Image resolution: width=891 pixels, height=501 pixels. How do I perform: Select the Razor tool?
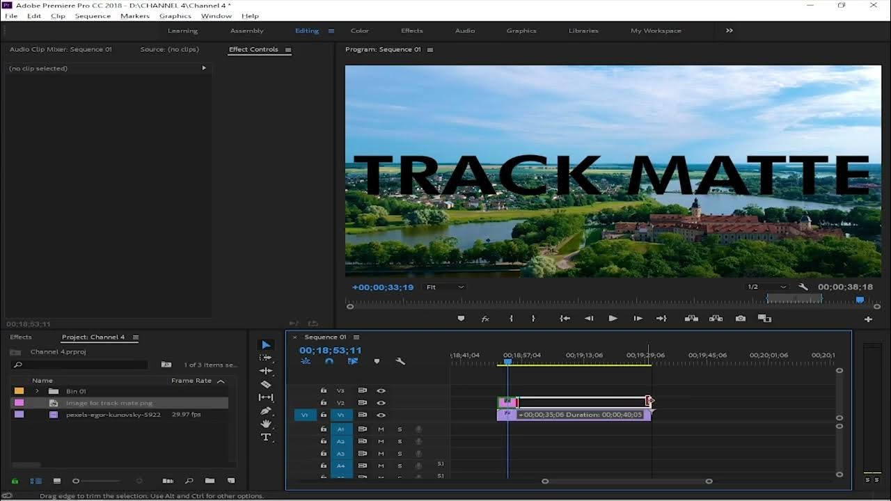[x=266, y=384]
